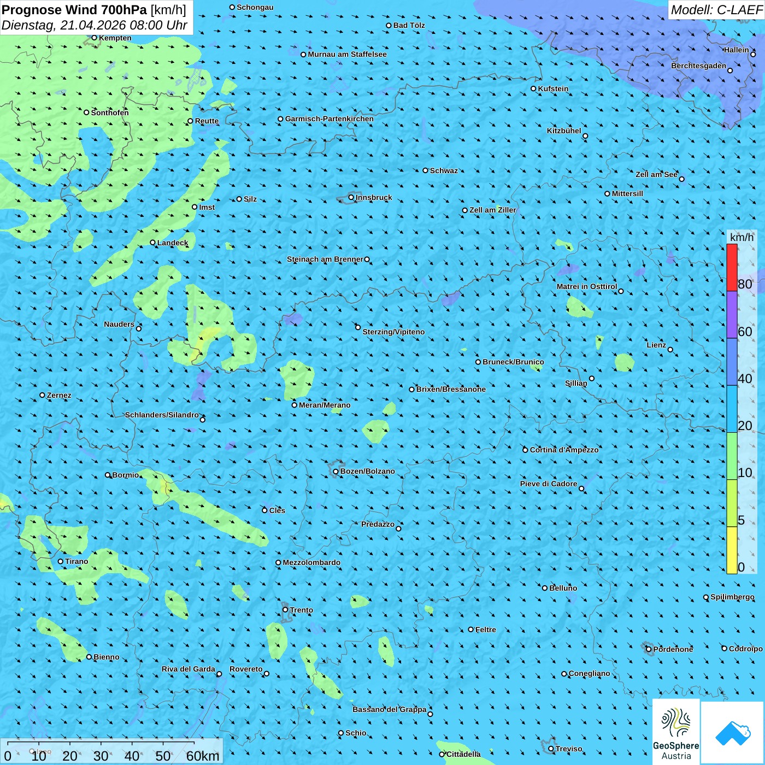Click the Trento city marker
Screen dimensions: 765x765
point(285,610)
